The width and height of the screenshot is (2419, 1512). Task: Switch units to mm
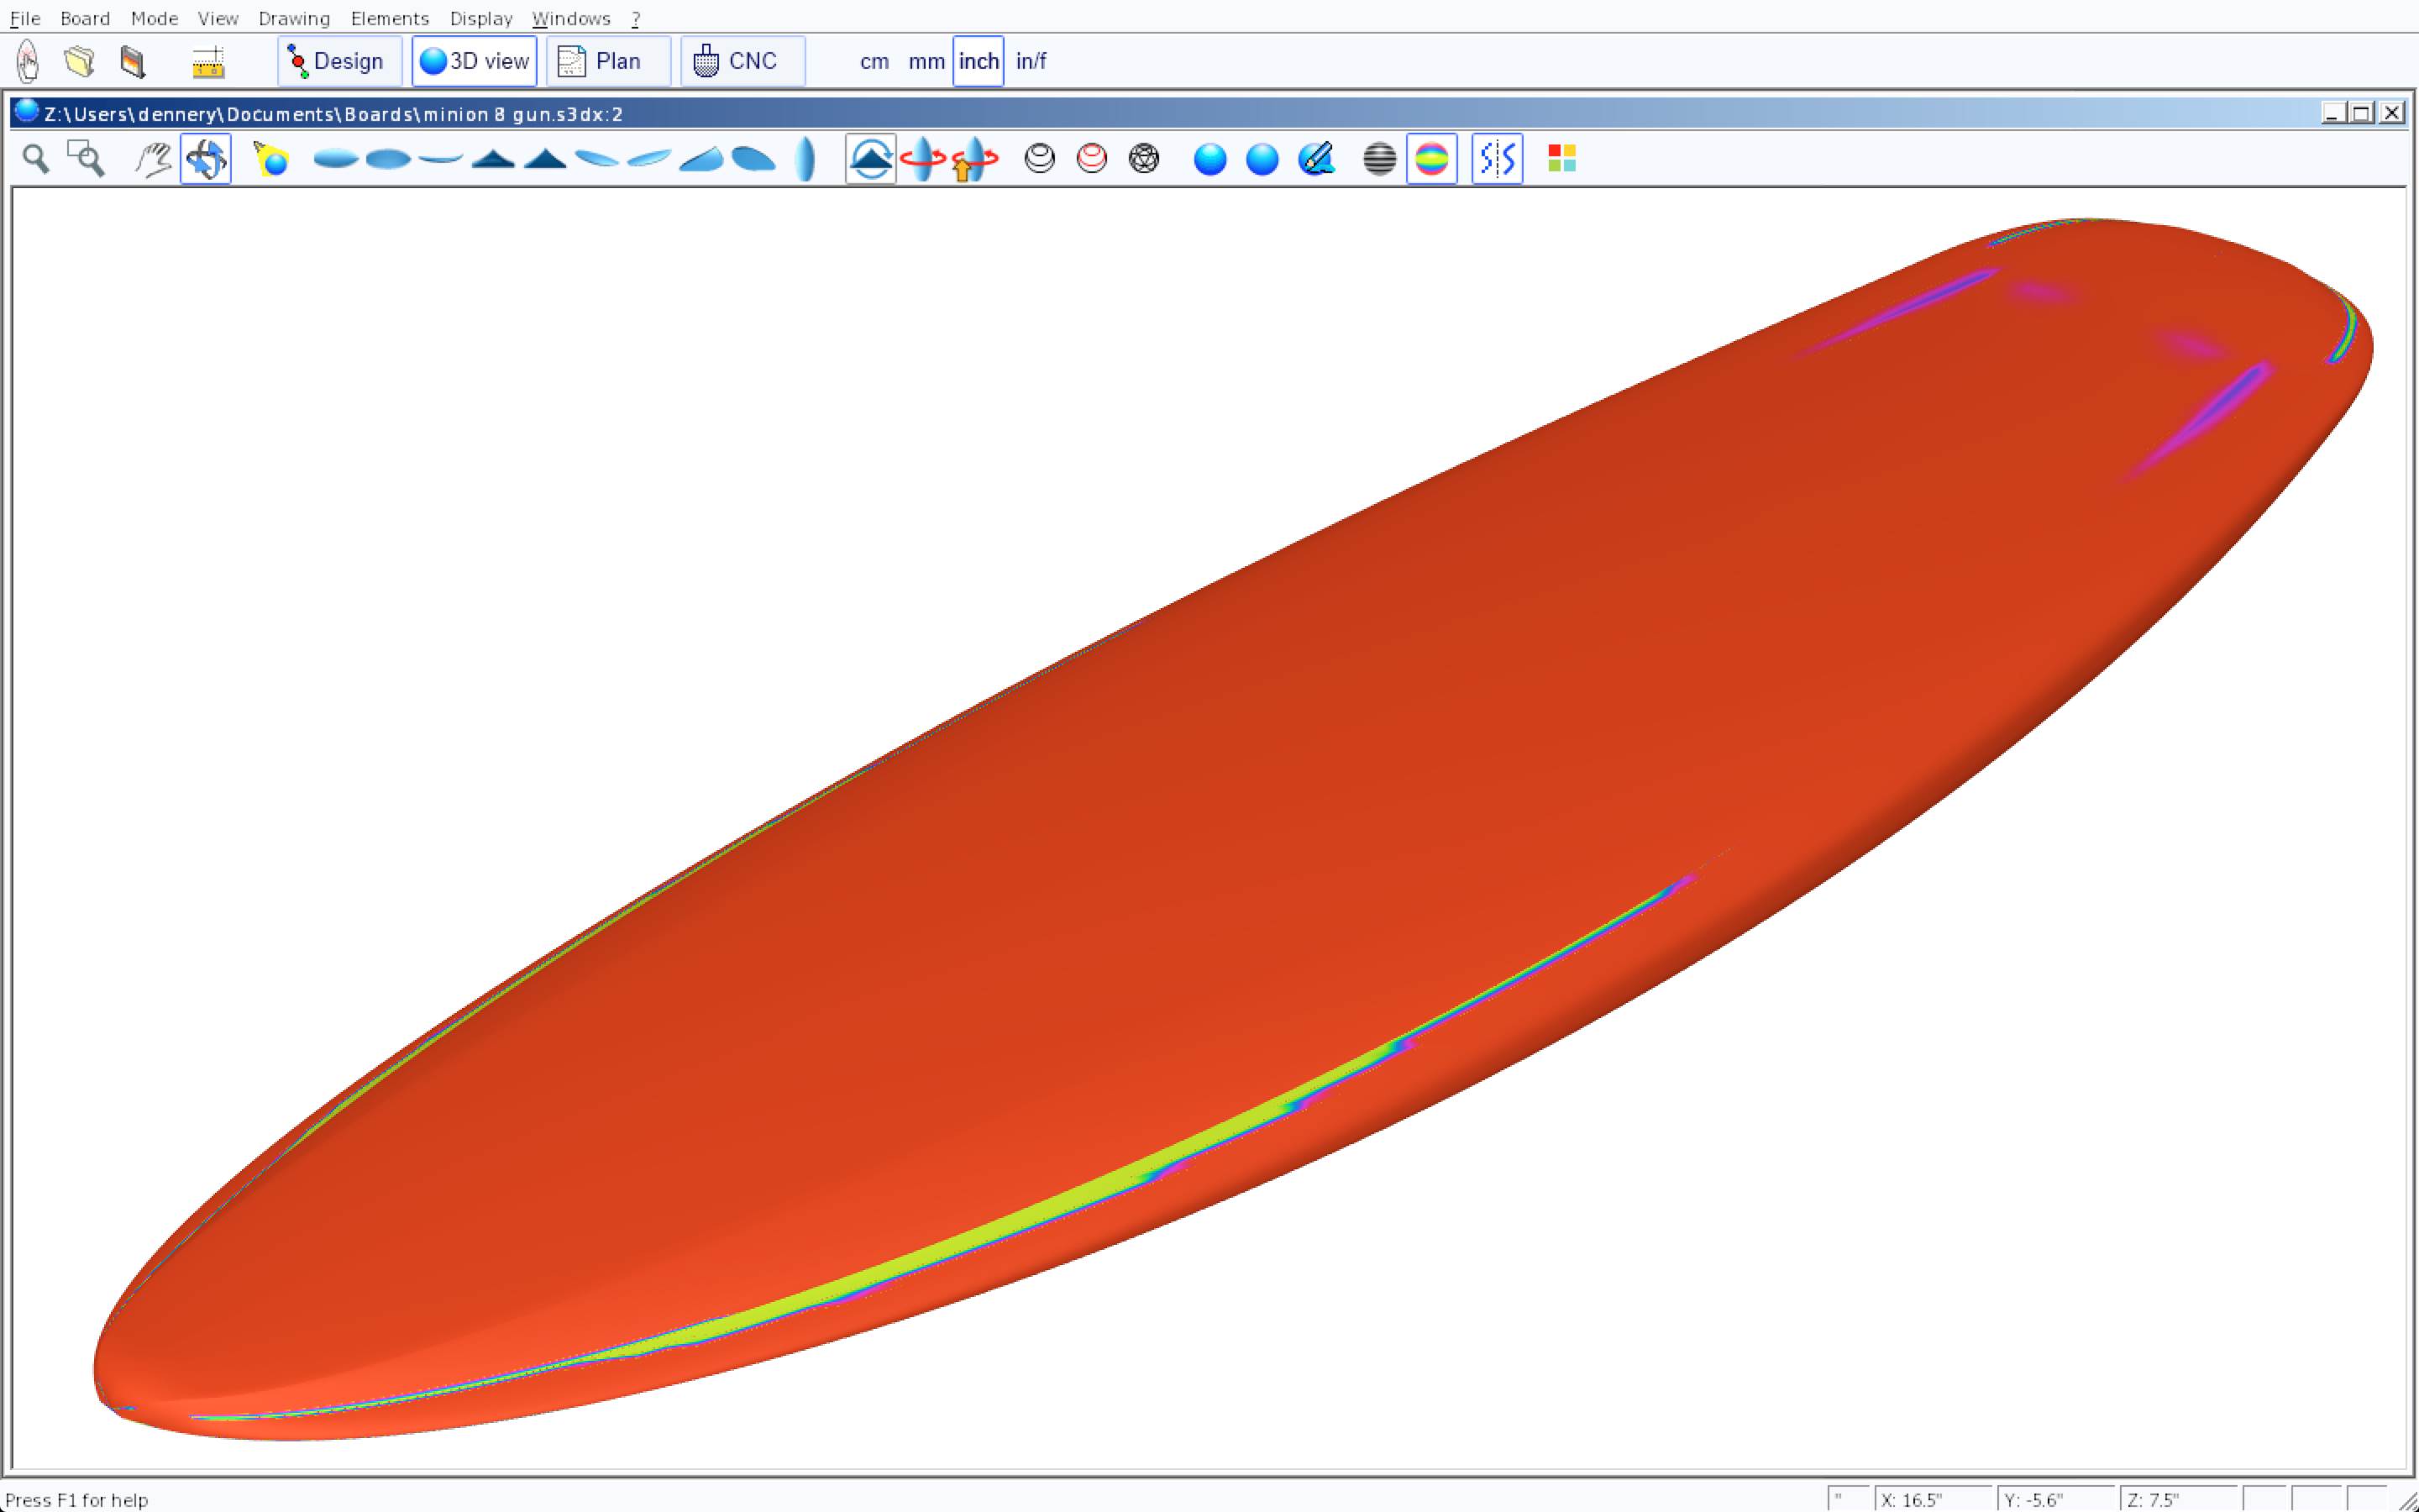pos(926,62)
